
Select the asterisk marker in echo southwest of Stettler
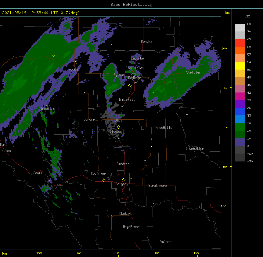[x=153, y=92]
